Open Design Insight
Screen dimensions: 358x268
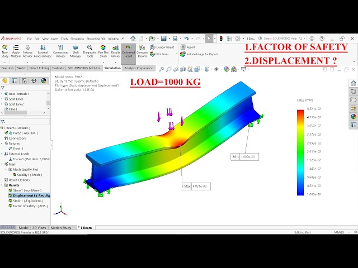click(x=162, y=47)
